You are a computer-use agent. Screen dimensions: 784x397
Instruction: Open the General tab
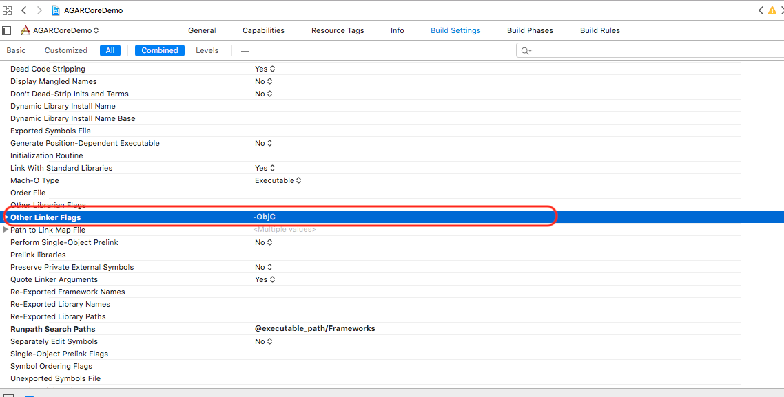202,30
